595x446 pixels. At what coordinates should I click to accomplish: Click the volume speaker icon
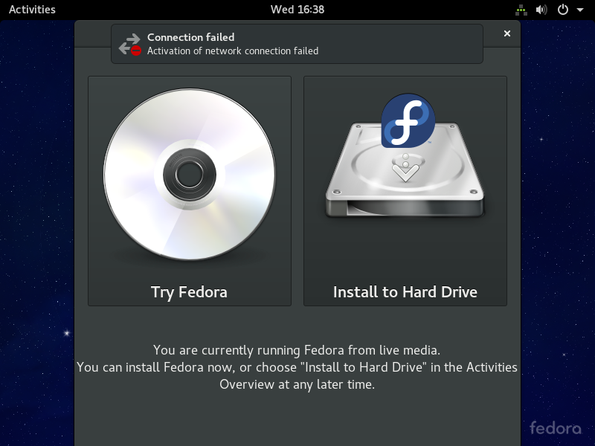point(541,10)
